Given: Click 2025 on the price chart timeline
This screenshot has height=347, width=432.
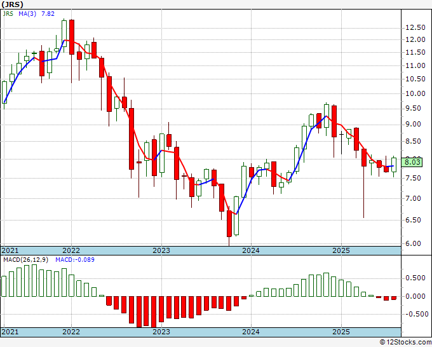Looking at the screenshot, I should [x=341, y=250].
